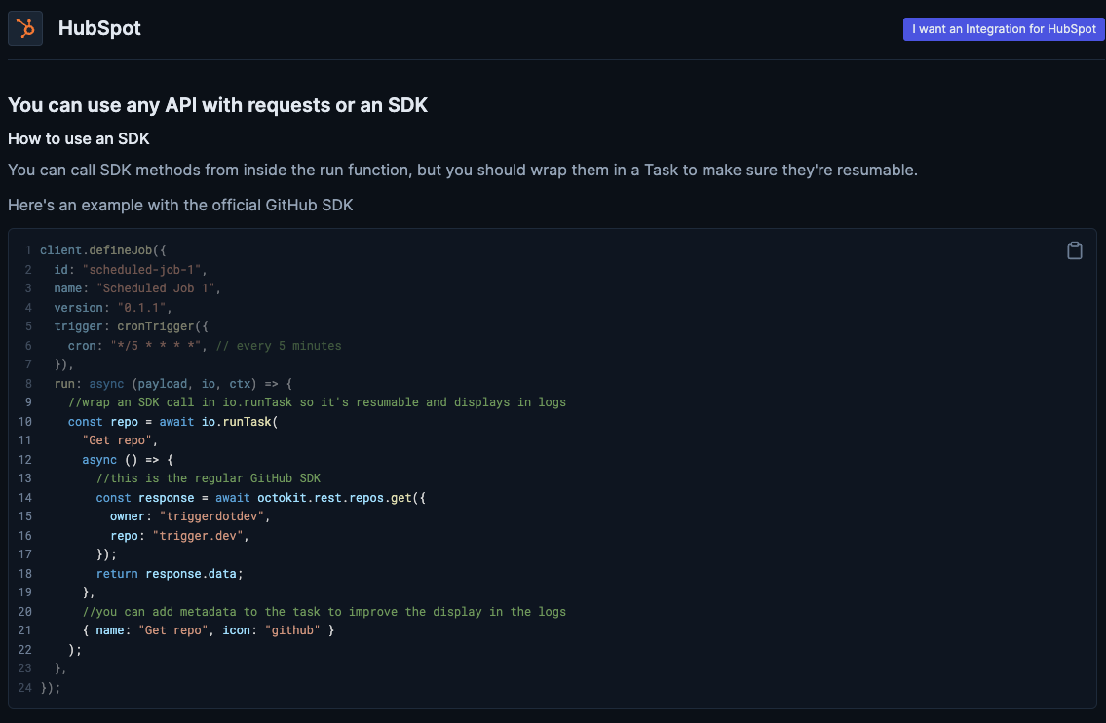This screenshot has height=723, width=1106.
Task: Click code line owner: "triggerdotdev"
Action: point(190,516)
